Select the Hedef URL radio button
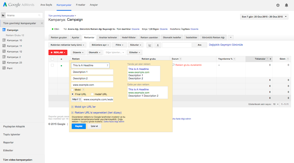Image resolution: width=294 pixels, height=163 pixels. tap(92, 94)
